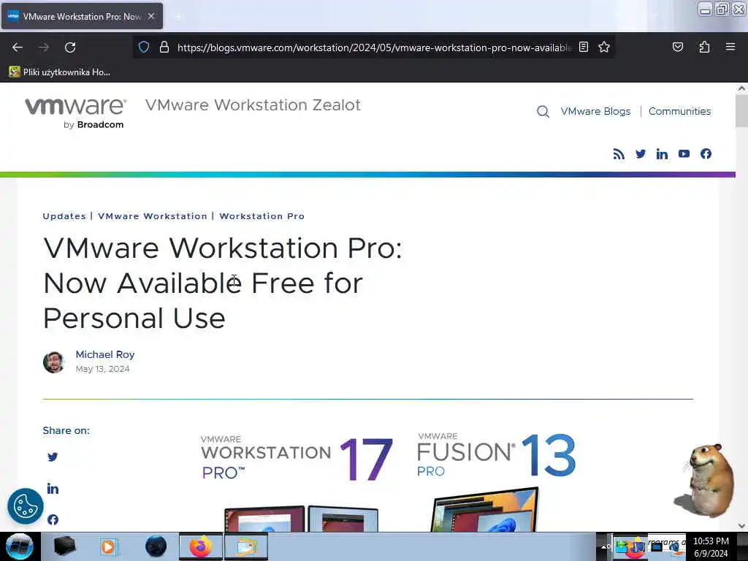This screenshot has height=561, width=748.
Task: Open the Pliki użytkownika bookmark
Action: (x=60, y=72)
